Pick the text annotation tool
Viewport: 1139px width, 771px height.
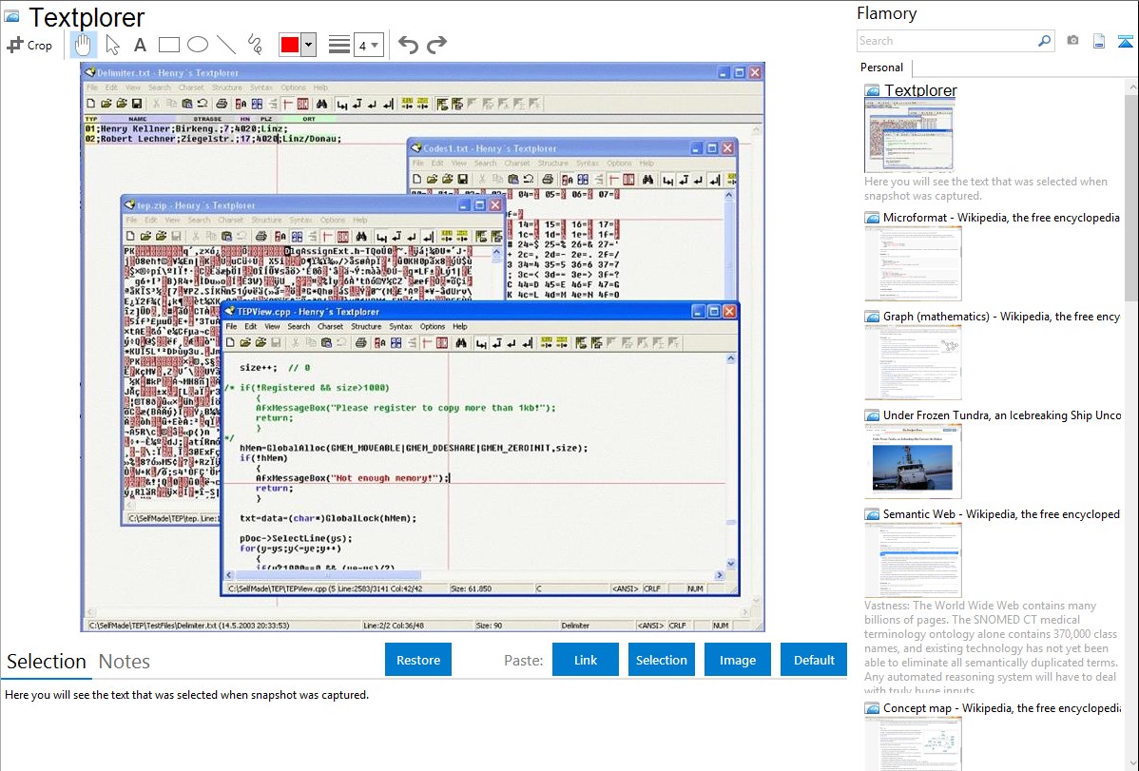click(x=140, y=45)
